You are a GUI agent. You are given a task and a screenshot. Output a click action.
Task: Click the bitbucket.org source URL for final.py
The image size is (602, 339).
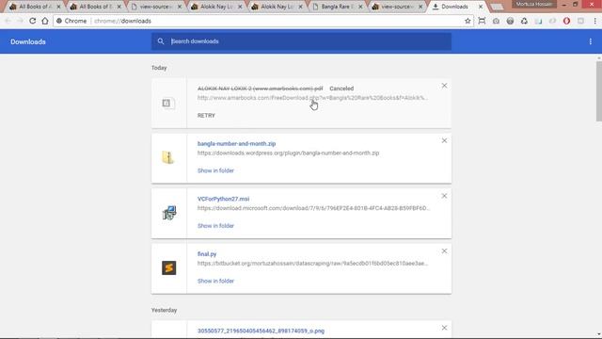click(312, 264)
